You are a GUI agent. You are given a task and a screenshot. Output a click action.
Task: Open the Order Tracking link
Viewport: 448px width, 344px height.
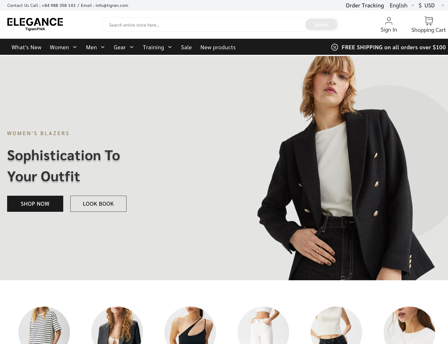[x=365, y=5]
